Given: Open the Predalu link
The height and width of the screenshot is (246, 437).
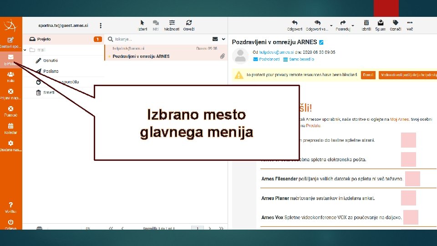Looking at the screenshot, I should point(313,126).
